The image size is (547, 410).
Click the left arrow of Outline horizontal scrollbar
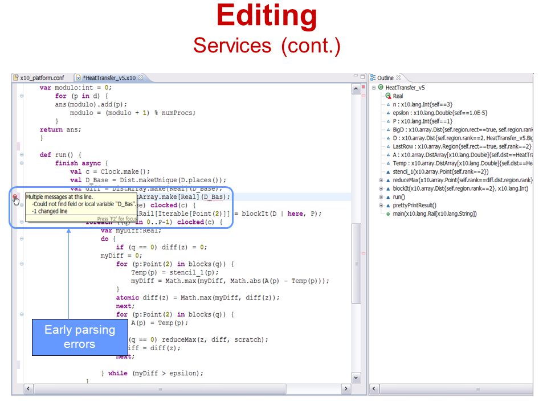[x=374, y=388]
